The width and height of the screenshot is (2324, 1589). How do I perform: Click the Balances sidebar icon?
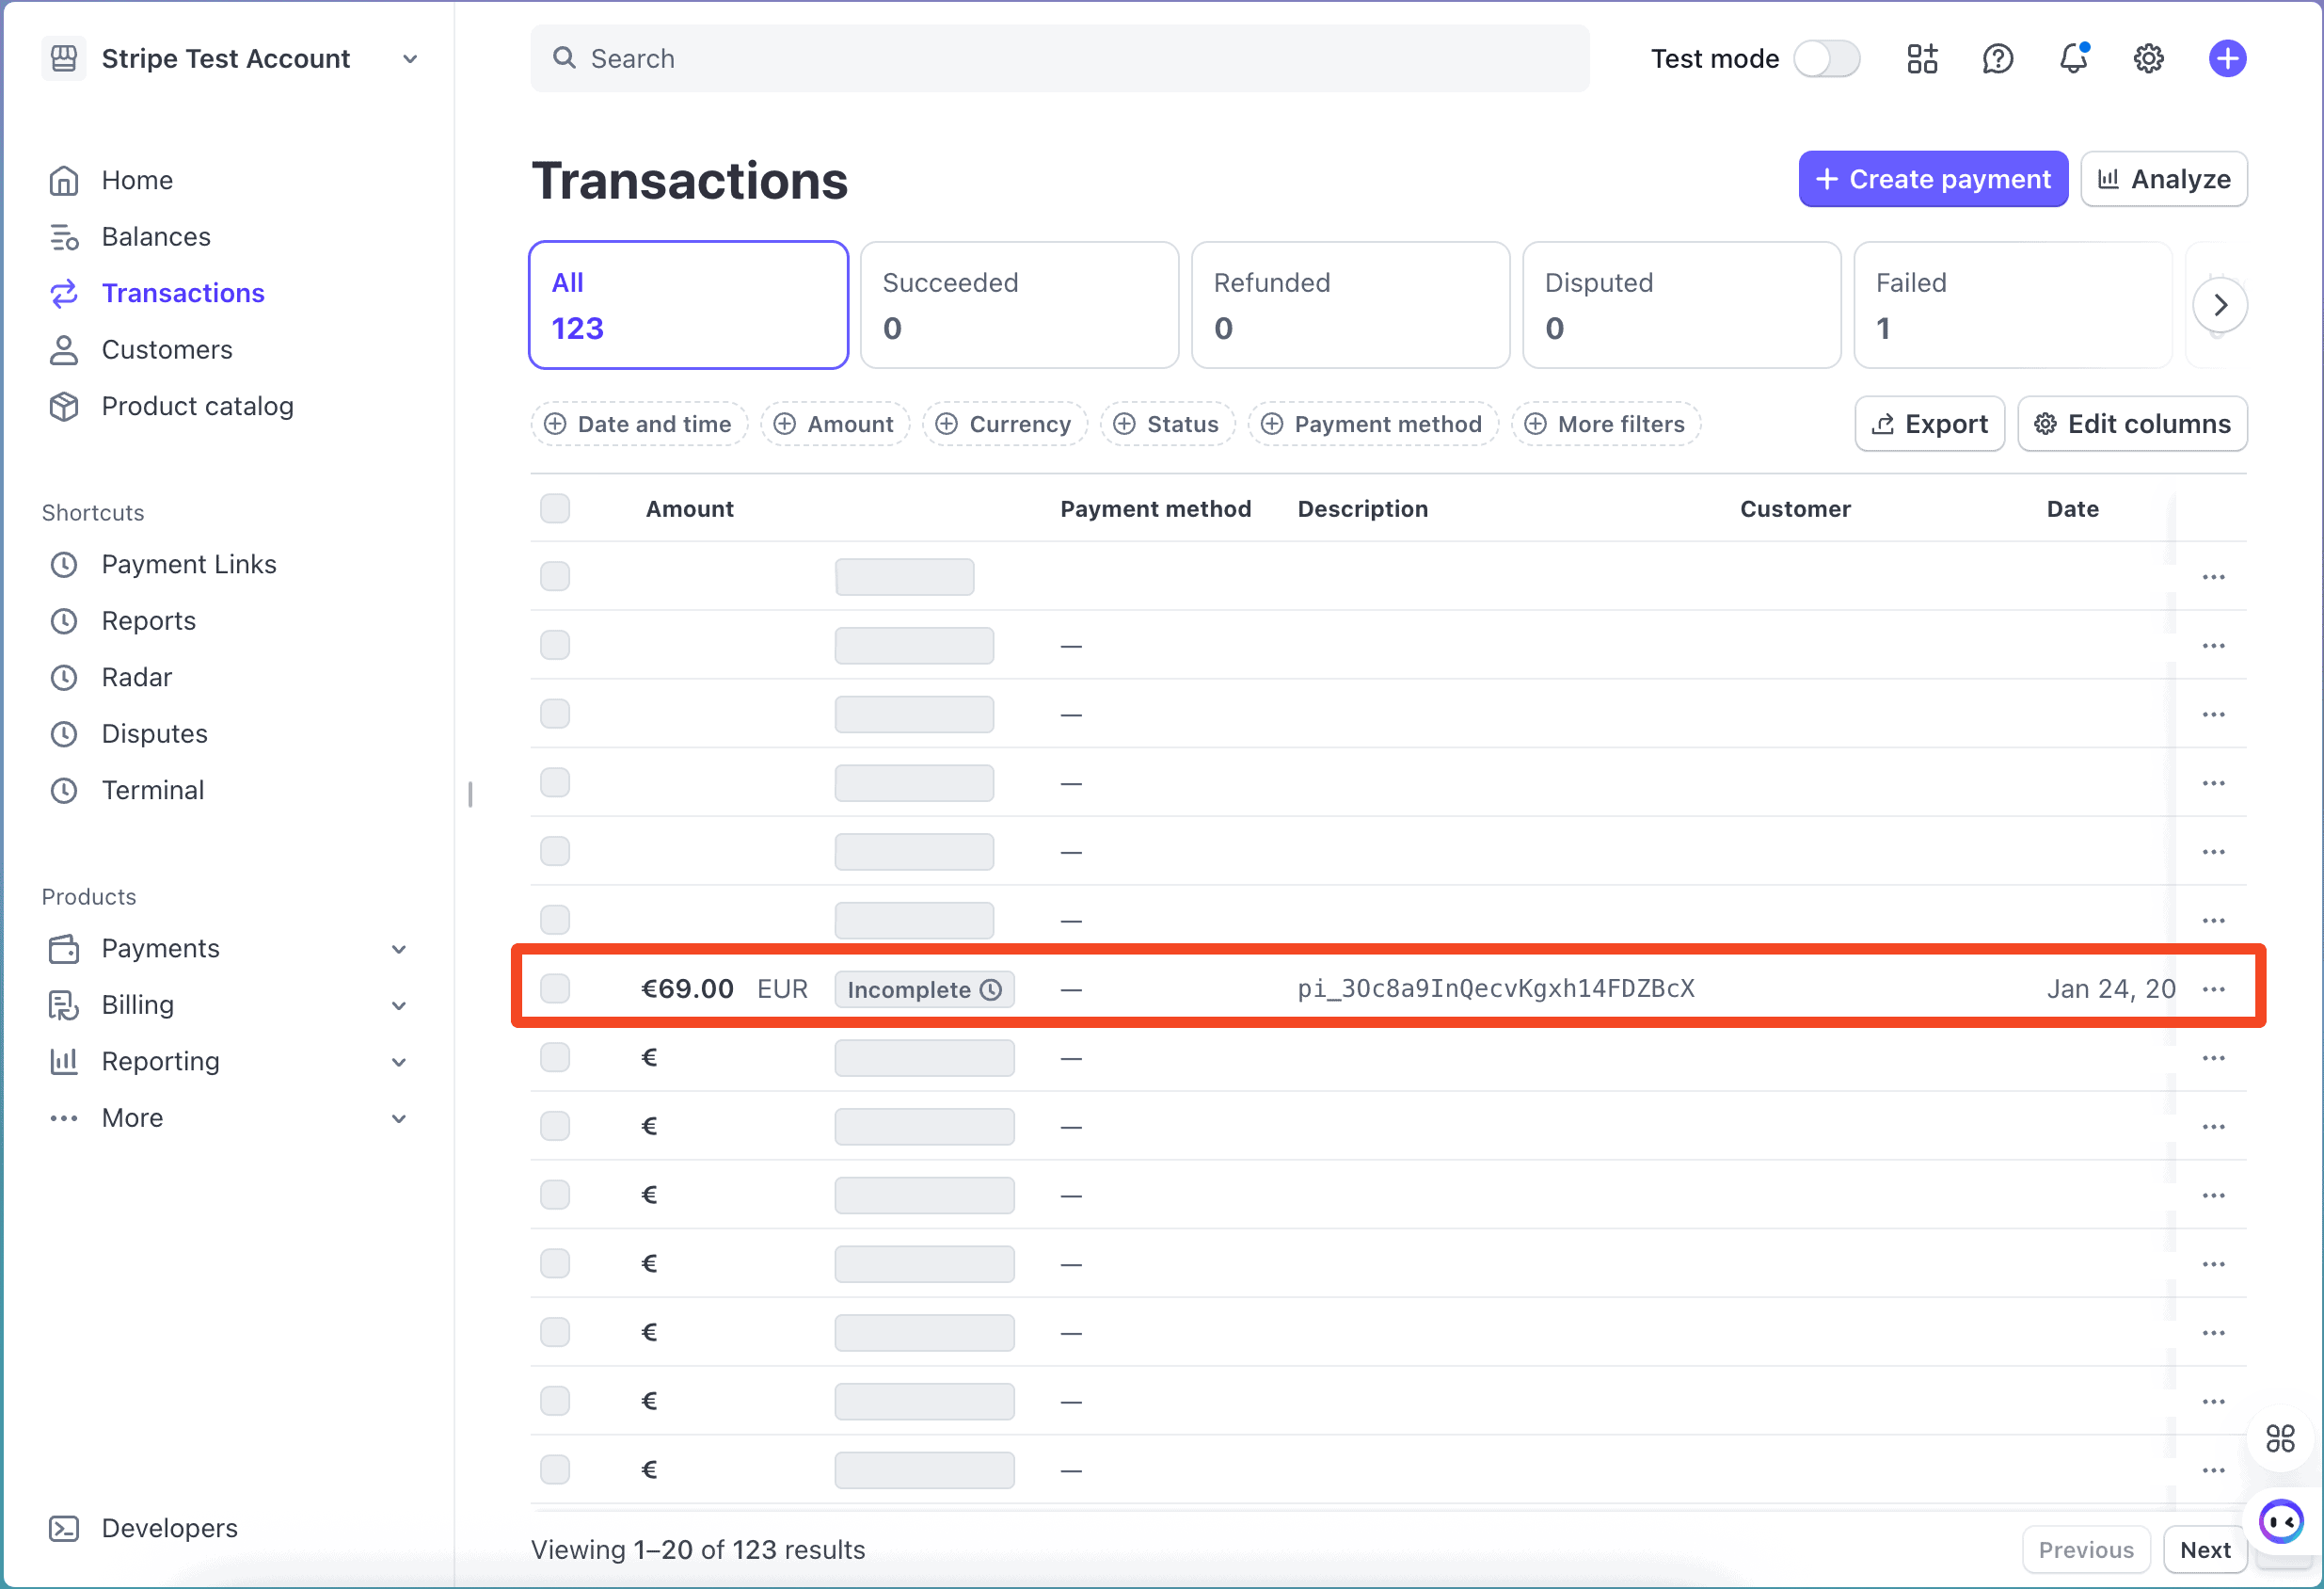coord(64,237)
